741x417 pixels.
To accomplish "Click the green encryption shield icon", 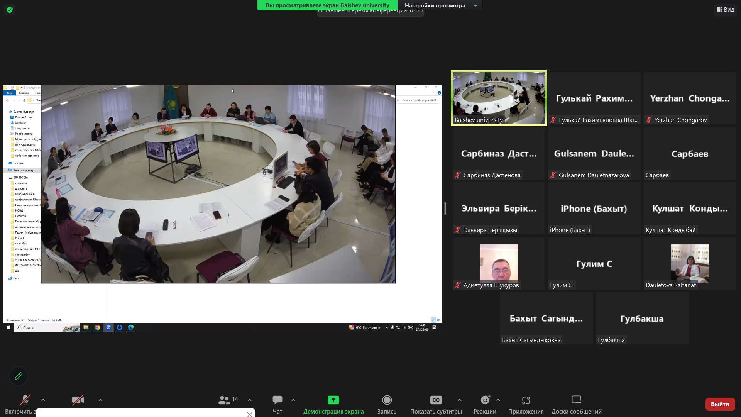I will tap(10, 10).
